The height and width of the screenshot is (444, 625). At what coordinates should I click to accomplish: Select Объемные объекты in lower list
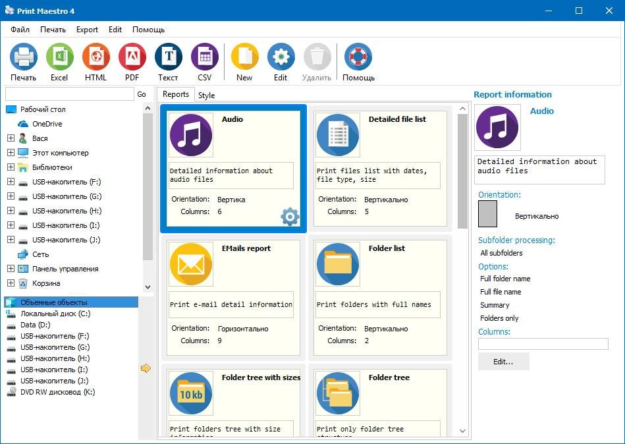[71, 302]
